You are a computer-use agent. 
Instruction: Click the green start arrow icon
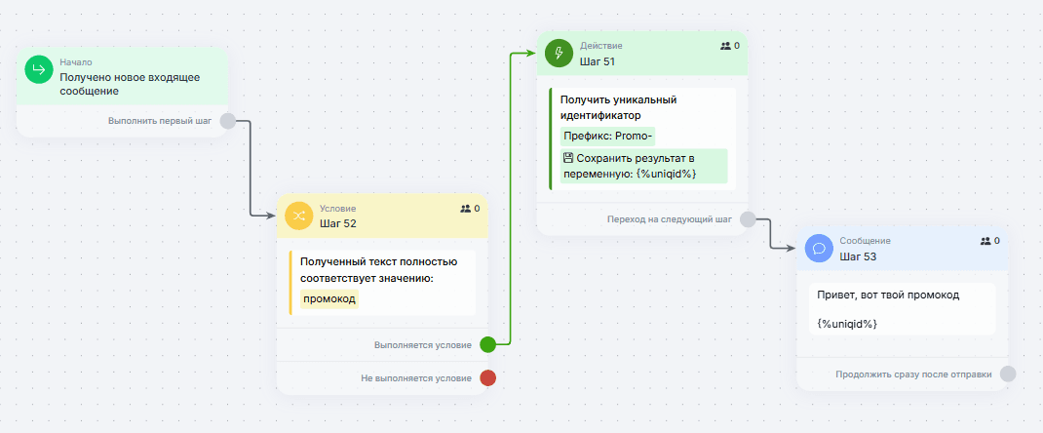tap(39, 69)
